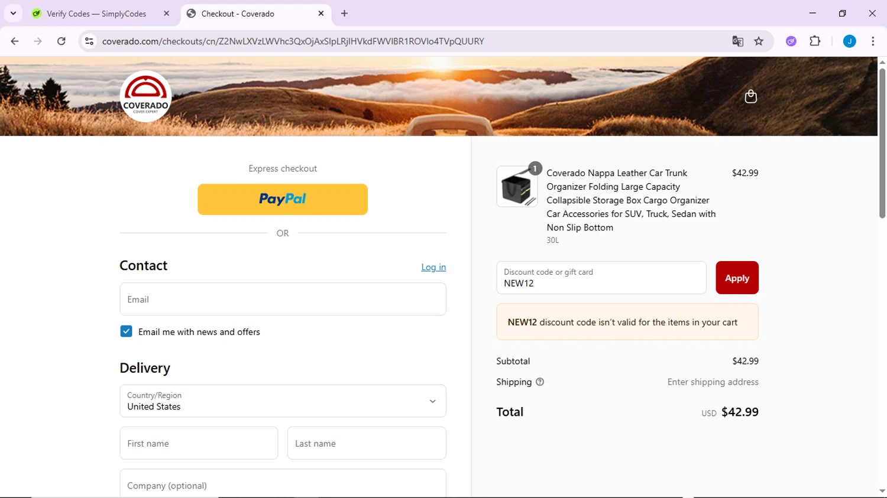This screenshot has width=887, height=498.
Task: Click the 30L variant label
Action: tap(552, 240)
